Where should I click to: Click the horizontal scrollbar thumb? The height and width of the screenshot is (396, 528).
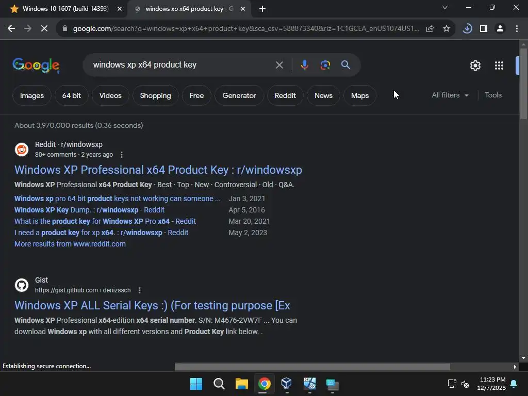[312, 367]
